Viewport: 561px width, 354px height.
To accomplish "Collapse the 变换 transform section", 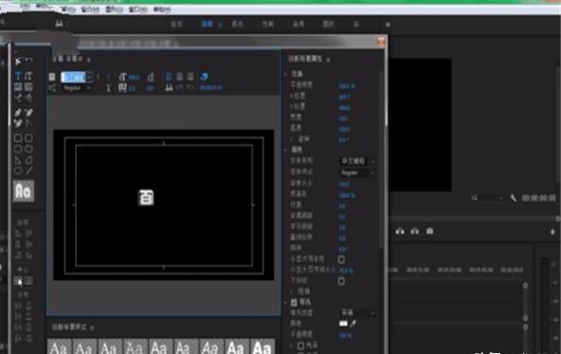I will (x=286, y=74).
